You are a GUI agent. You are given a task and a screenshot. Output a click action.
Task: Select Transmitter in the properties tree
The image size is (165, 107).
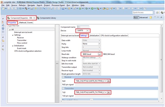click(x=22, y=40)
